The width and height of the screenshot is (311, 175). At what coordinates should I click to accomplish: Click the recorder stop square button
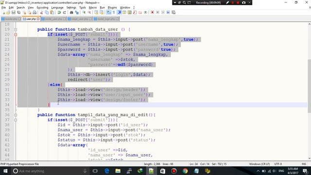(x=238, y=2)
